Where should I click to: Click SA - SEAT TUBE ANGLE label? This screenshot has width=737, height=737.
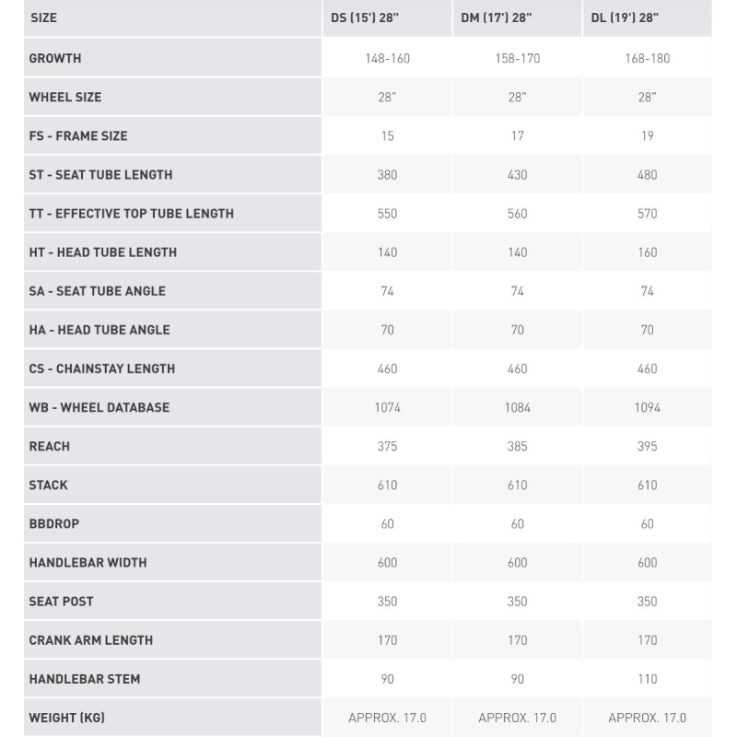click(98, 291)
